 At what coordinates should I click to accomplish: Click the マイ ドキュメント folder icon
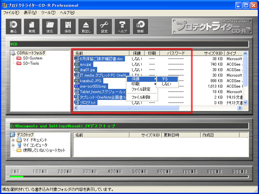[x=19, y=140]
